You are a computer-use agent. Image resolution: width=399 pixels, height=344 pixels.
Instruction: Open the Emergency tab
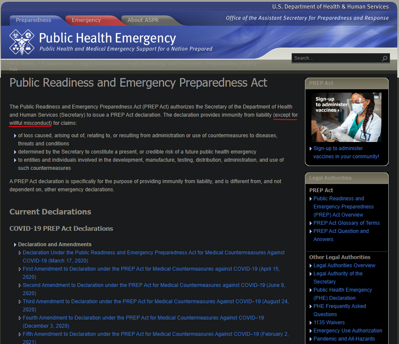coord(86,20)
